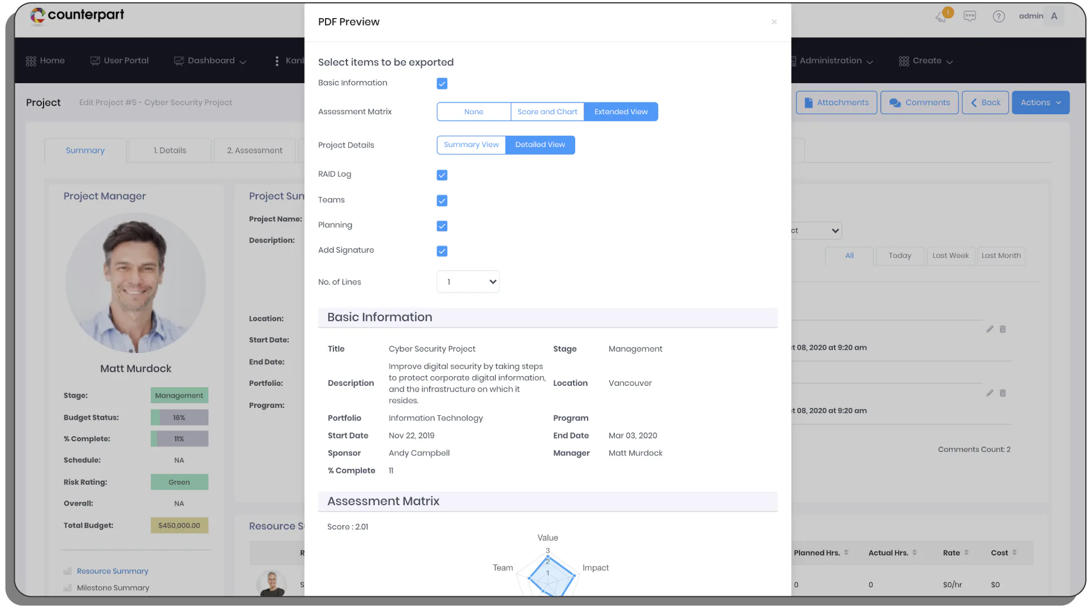This screenshot has height=611, width=1087.
Task: Delete the second comment with trash icon
Action: click(1003, 393)
